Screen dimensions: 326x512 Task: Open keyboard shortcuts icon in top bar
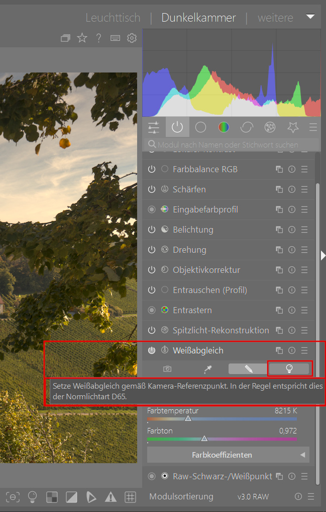[115, 38]
